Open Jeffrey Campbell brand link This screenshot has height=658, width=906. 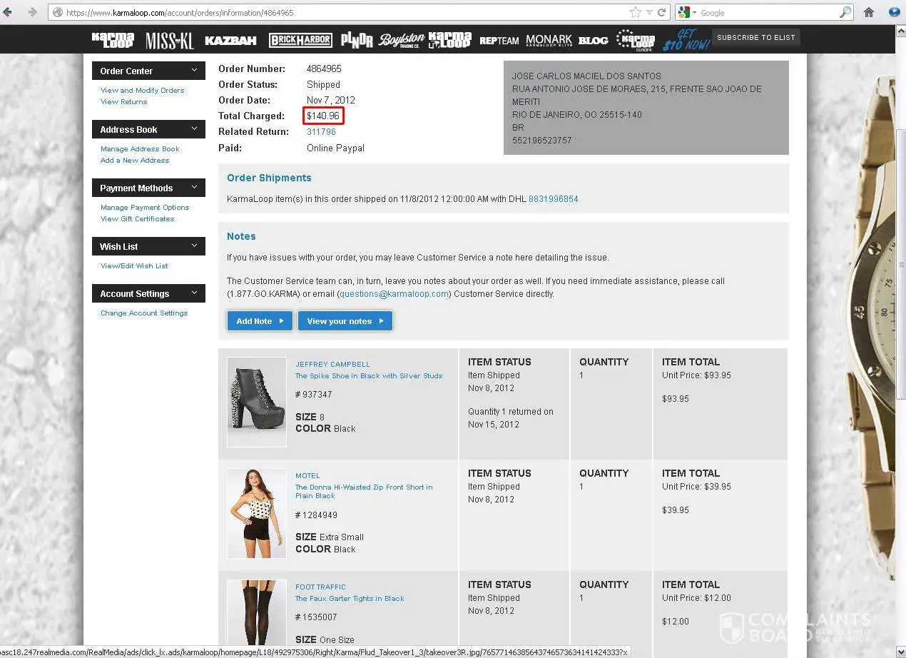click(x=332, y=365)
